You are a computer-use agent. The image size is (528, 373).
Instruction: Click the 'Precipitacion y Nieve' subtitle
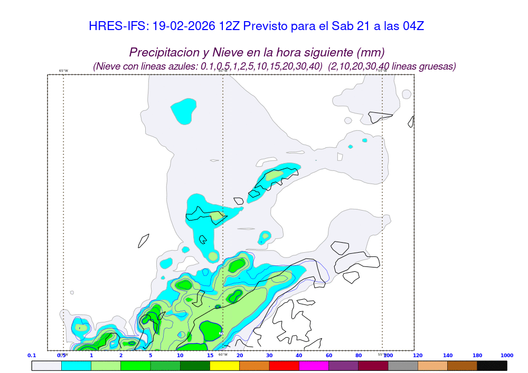[x=257, y=52]
